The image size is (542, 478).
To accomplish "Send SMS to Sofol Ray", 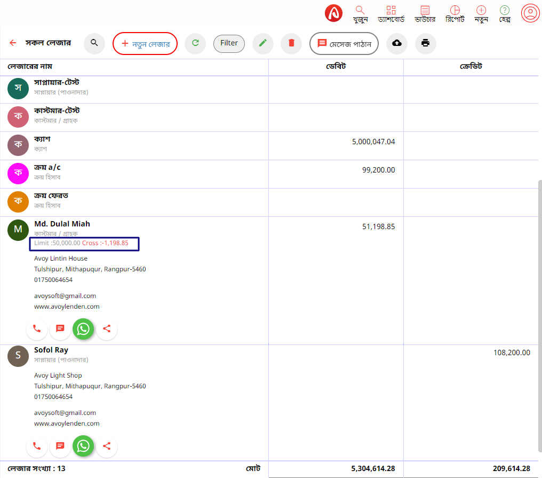I will point(60,446).
